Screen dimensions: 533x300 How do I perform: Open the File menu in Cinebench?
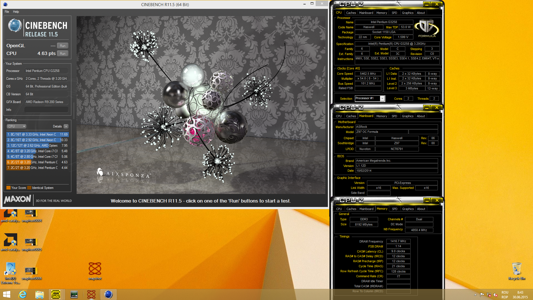tap(7, 12)
